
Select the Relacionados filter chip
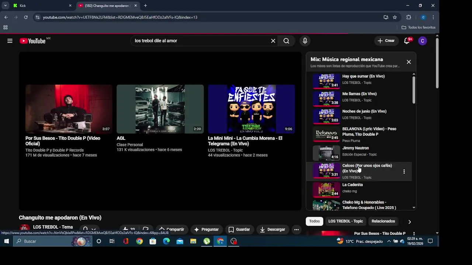click(x=383, y=221)
